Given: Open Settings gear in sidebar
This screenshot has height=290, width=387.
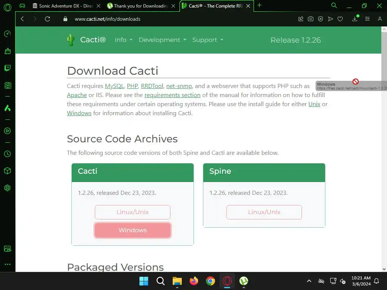Looking at the screenshot, I should click(8, 188).
